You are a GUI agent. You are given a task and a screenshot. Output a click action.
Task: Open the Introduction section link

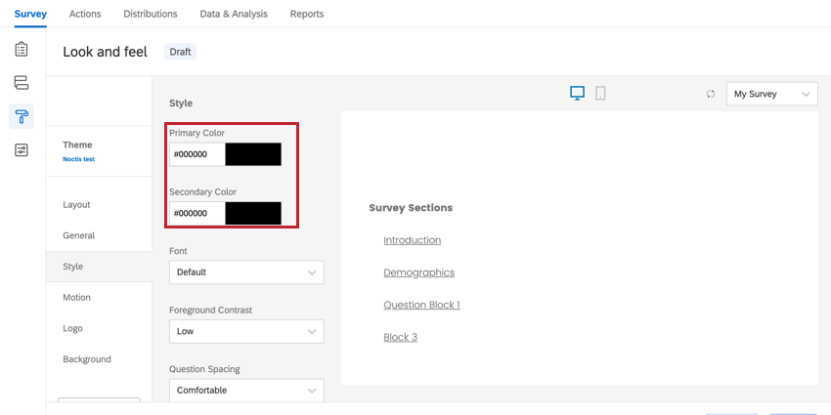click(412, 240)
